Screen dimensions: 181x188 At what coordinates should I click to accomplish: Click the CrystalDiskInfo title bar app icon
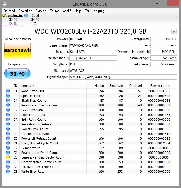[5, 4]
